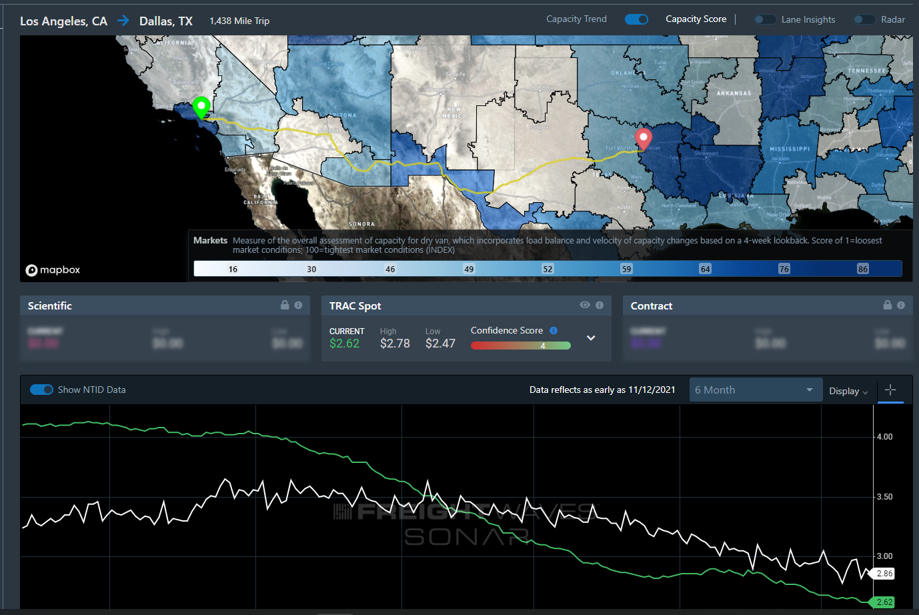Click the Radar label
This screenshot has height=615, width=919.
pyautogui.click(x=893, y=20)
